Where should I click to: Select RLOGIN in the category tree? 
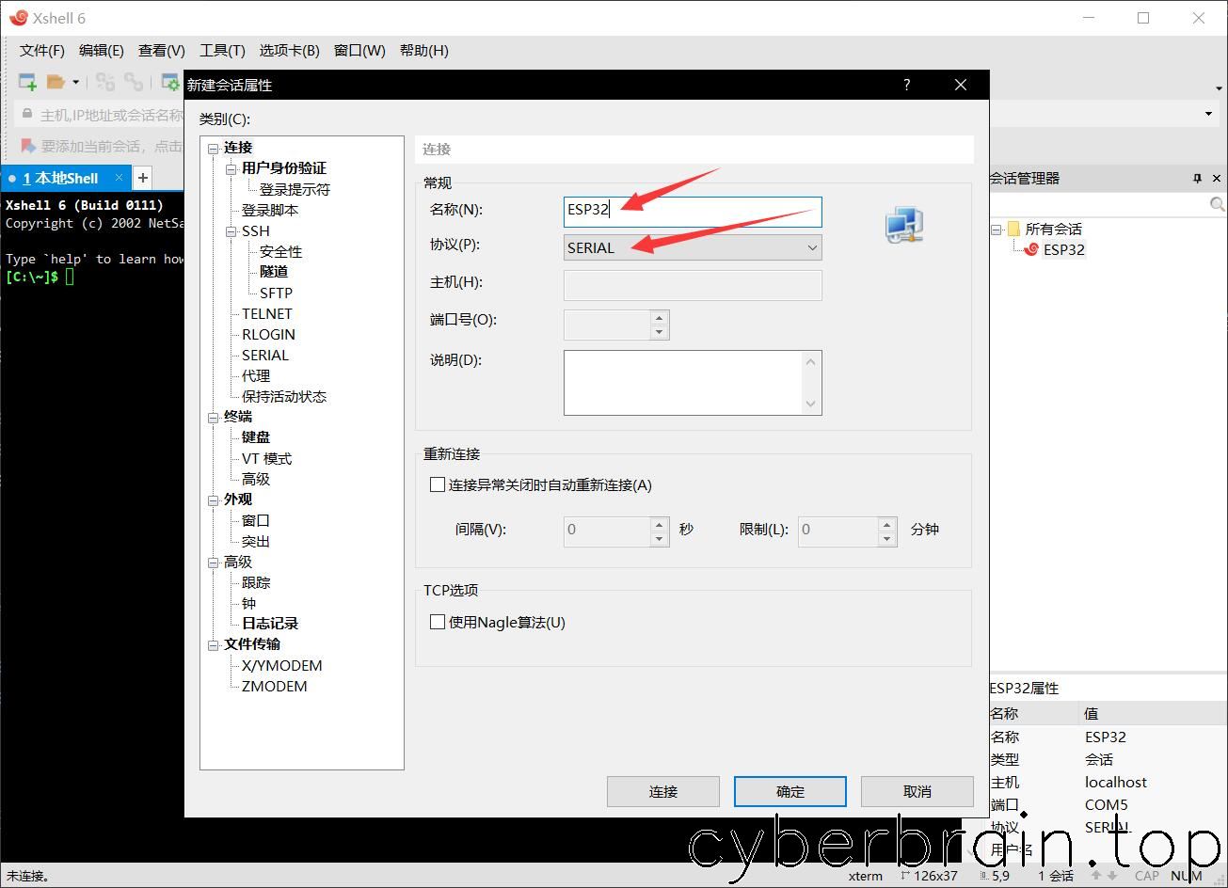pyautogui.click(x=269, y=334)
